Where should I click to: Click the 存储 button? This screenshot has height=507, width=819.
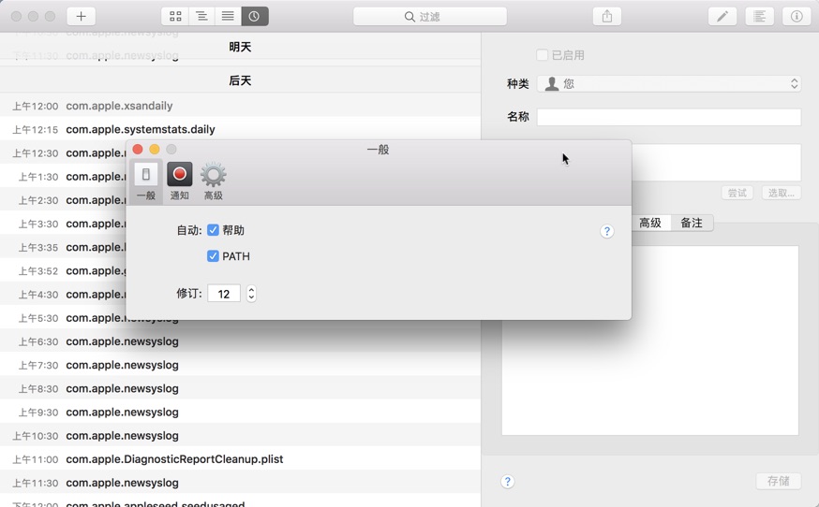click(779, 481)
